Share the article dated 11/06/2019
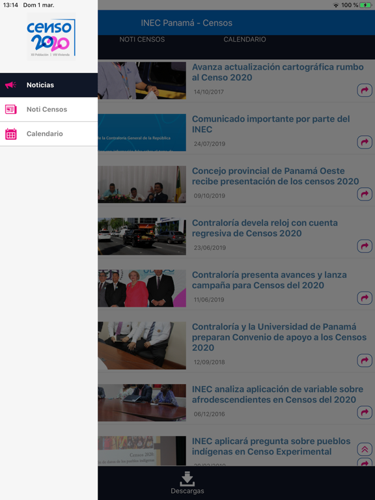Viewport: 375px width, 500px height. click(x=365, y=298)
